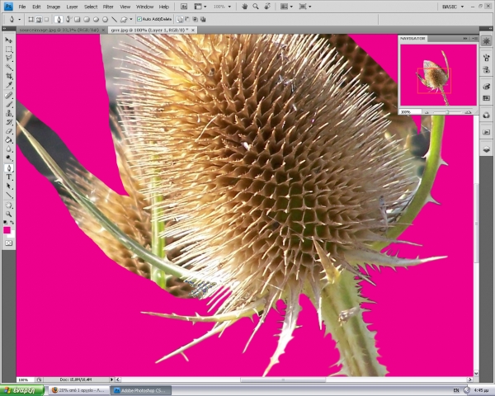Open the Windows Start button
This screenshot has height=396, width=495.
point(22,390)
